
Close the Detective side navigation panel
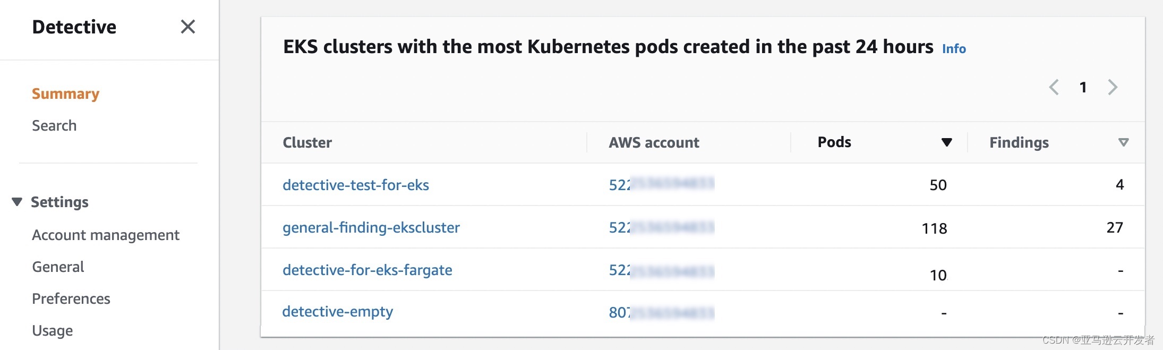188,27
